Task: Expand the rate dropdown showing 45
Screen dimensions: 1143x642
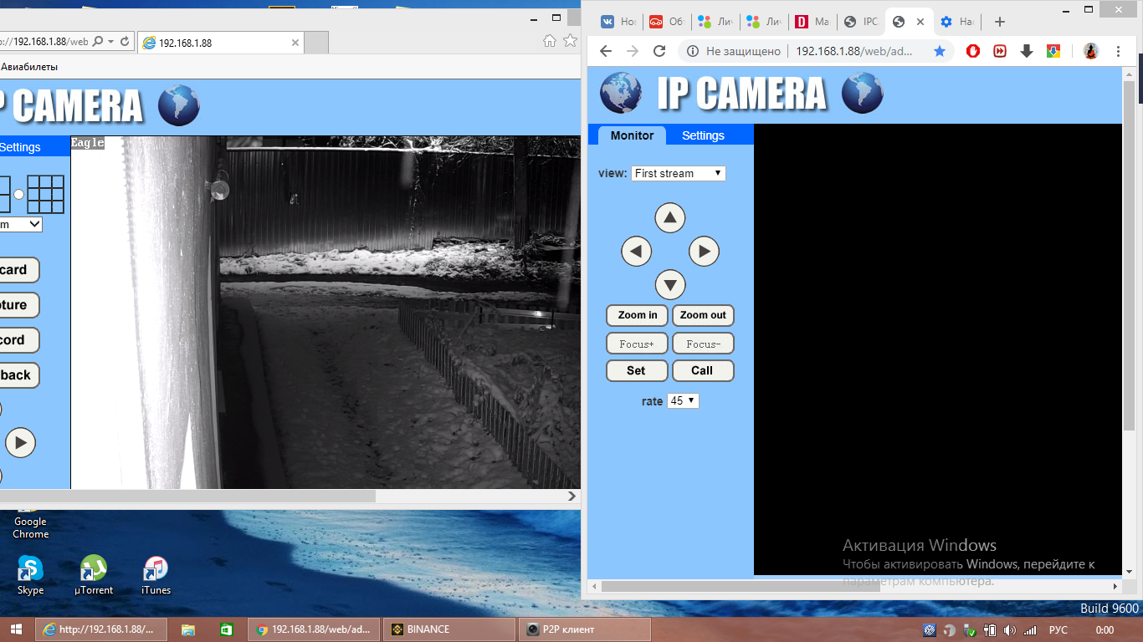Action: [682, 401]
